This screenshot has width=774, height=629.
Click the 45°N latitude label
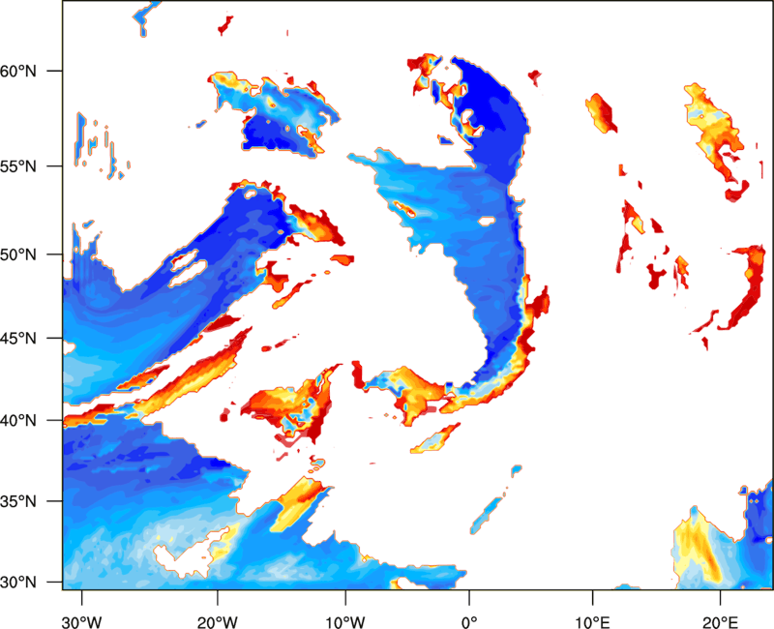[18, 339]
